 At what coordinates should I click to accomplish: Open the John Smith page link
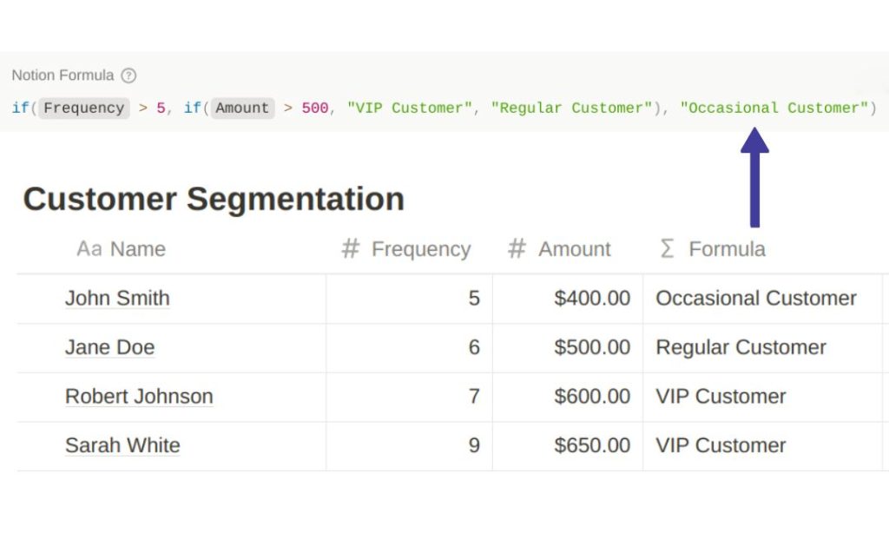click(117, 298)
